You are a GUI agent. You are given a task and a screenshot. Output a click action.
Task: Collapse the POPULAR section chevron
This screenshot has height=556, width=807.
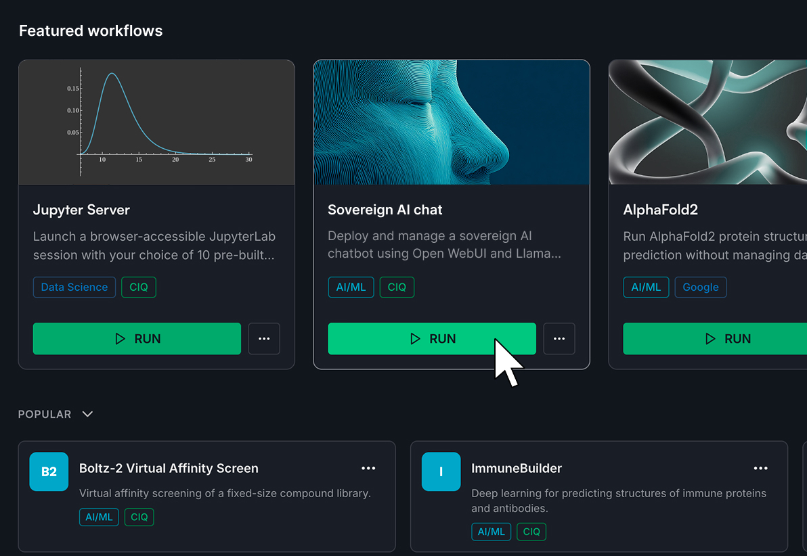pyautogui.click(x=87, y=414)
